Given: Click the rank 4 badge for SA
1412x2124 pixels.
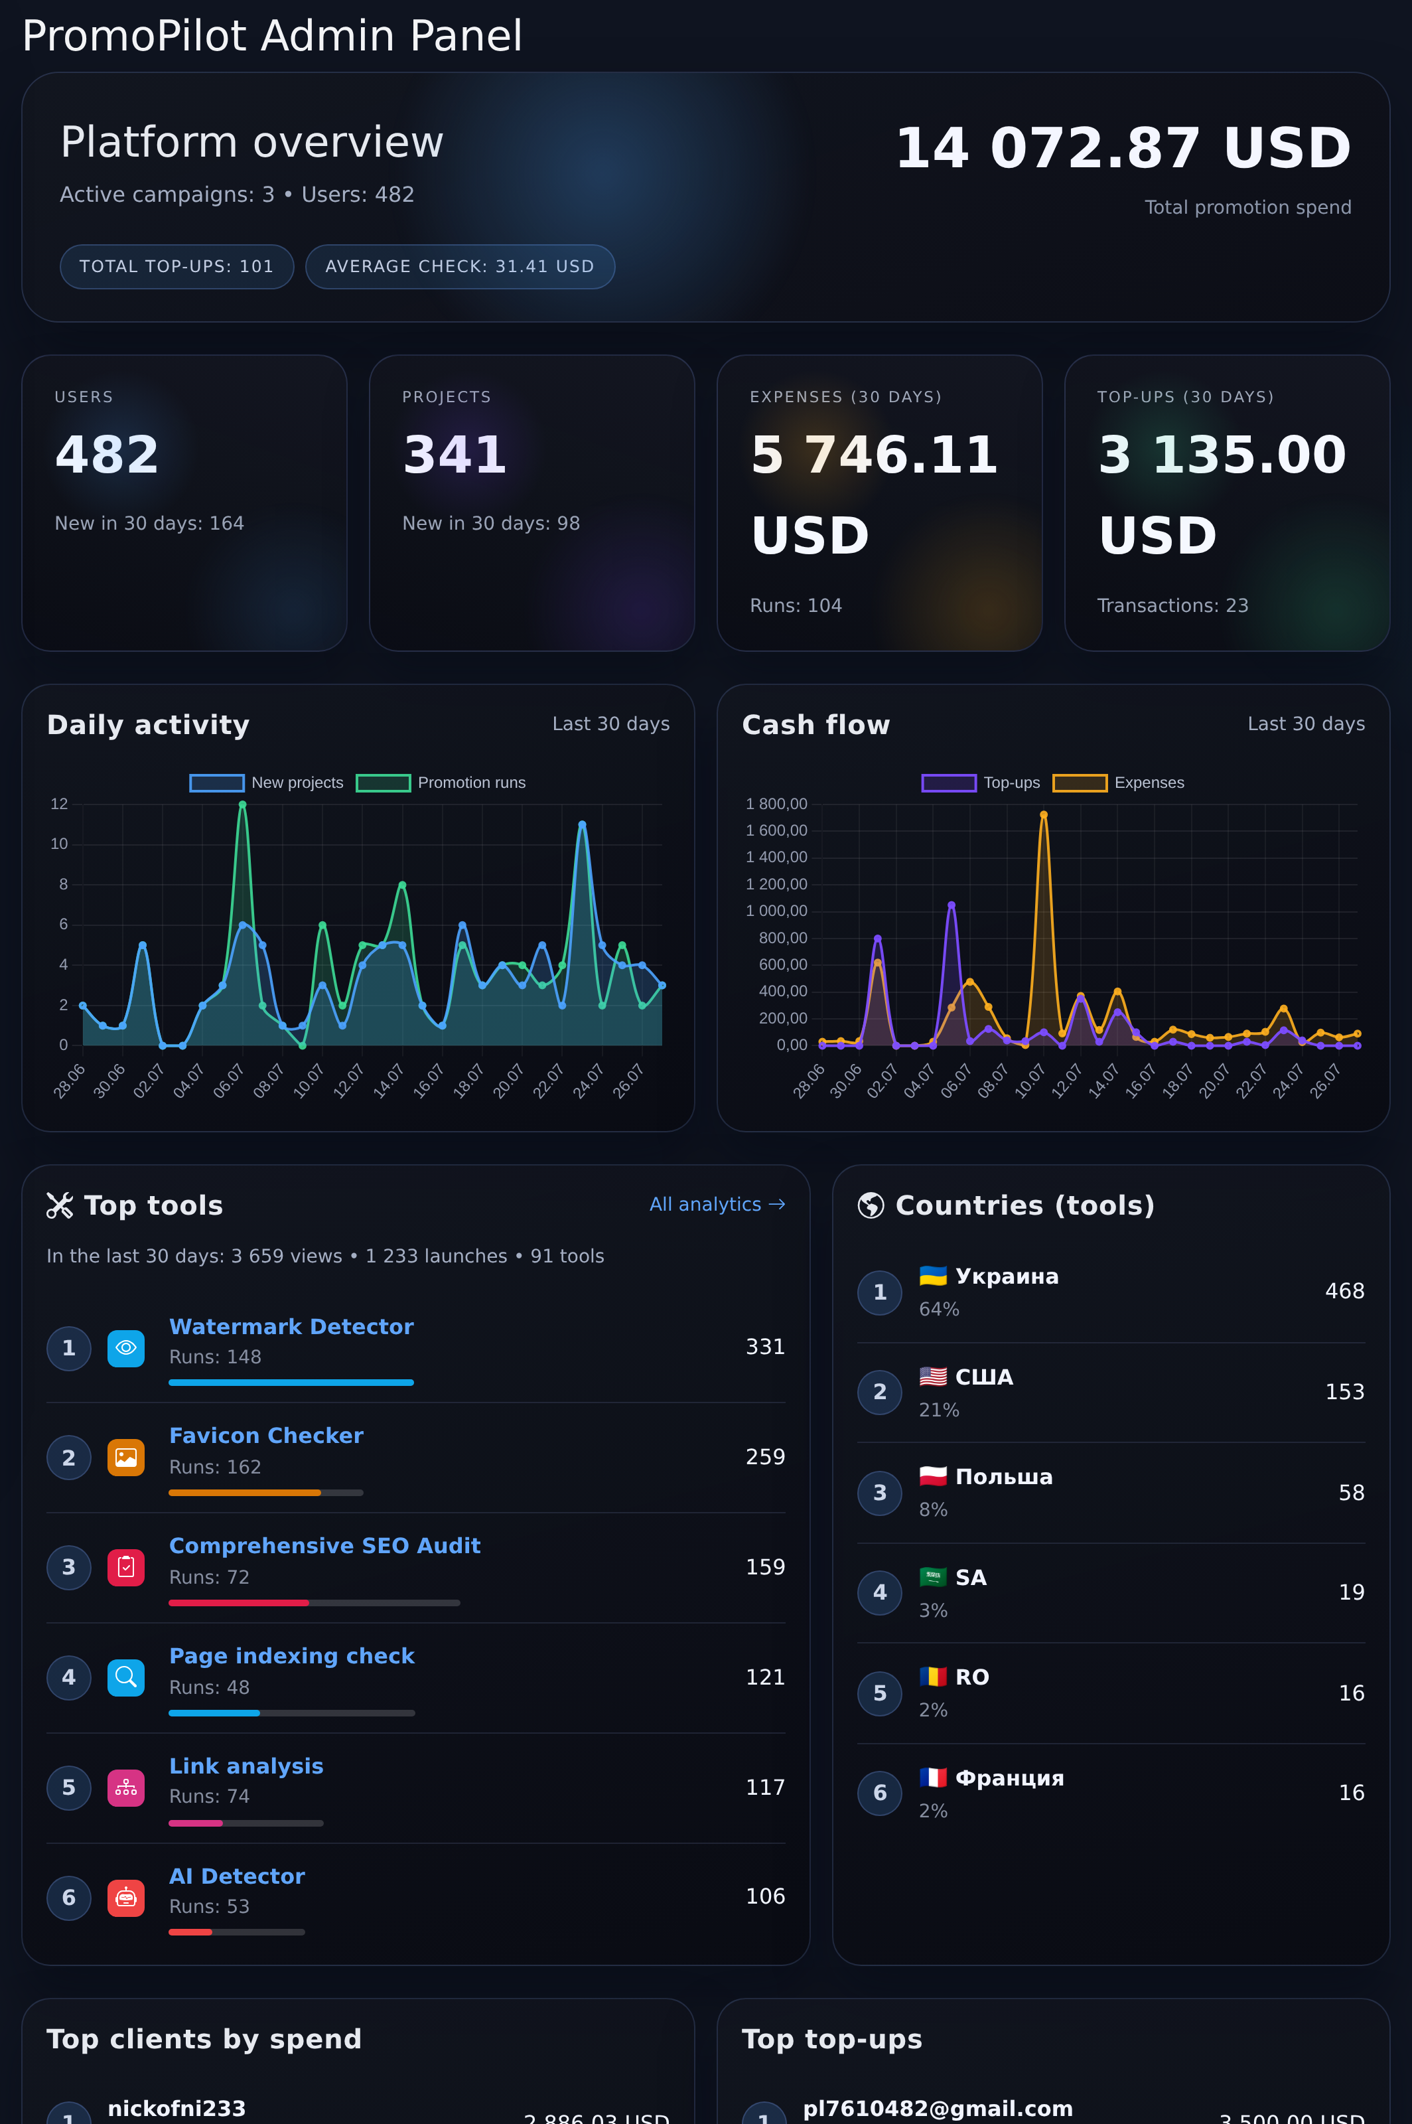Looking at the screenshot, I should (880, 1592).
